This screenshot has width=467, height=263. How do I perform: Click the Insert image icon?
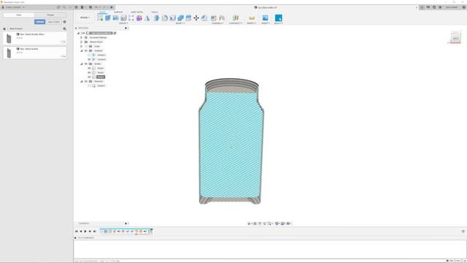[265, 18]
